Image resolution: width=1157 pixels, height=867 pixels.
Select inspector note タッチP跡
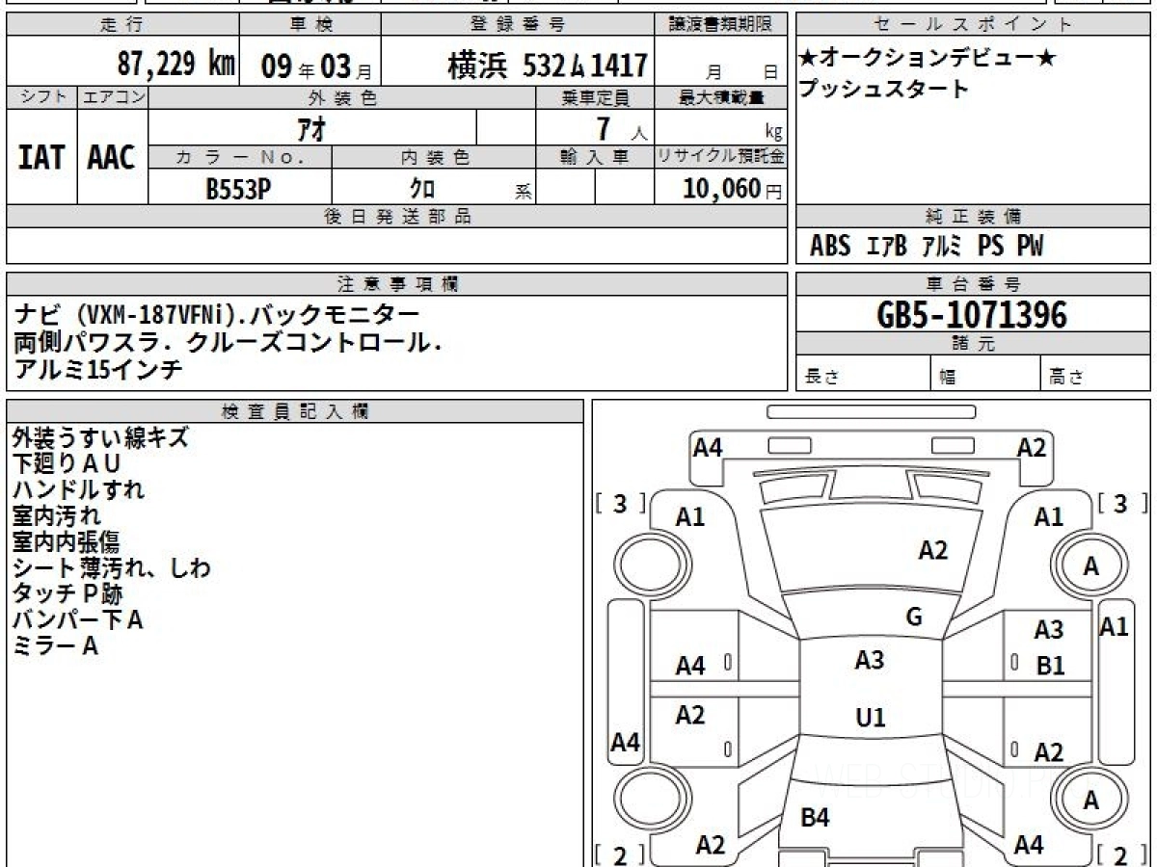(67, 593)
